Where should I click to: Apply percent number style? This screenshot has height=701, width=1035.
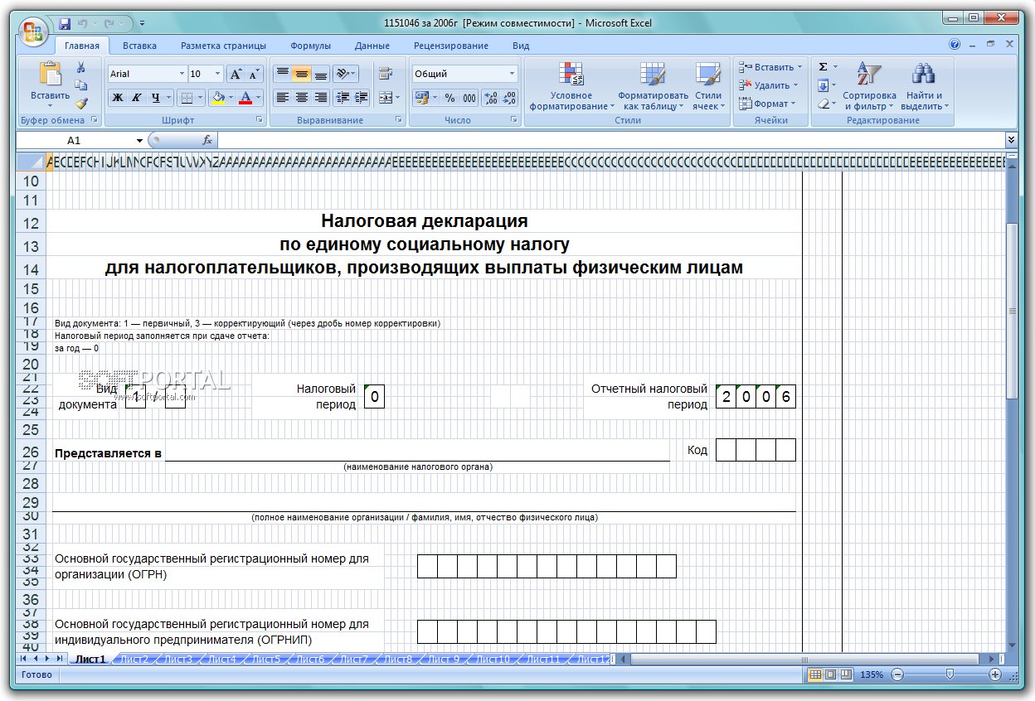click(x=449, y=98)
